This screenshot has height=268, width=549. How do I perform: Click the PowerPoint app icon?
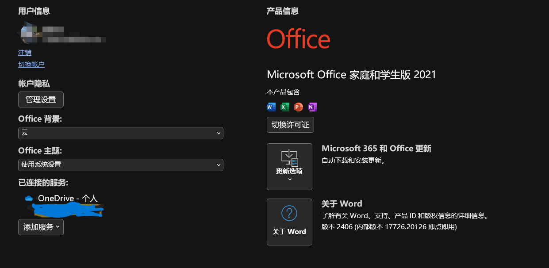coord(299,107)
